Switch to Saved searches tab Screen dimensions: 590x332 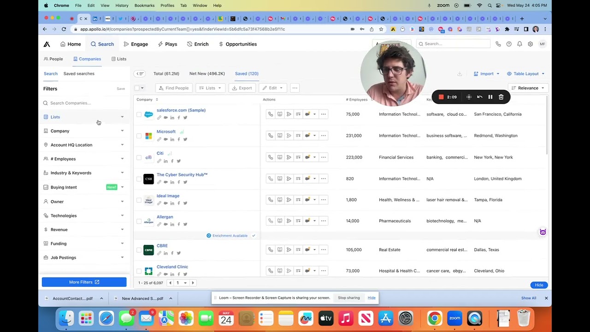(79, 74)
